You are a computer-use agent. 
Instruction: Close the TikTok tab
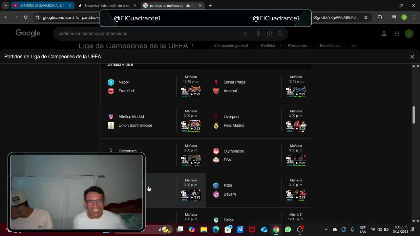pyautogui.click(x=135, y=6)
